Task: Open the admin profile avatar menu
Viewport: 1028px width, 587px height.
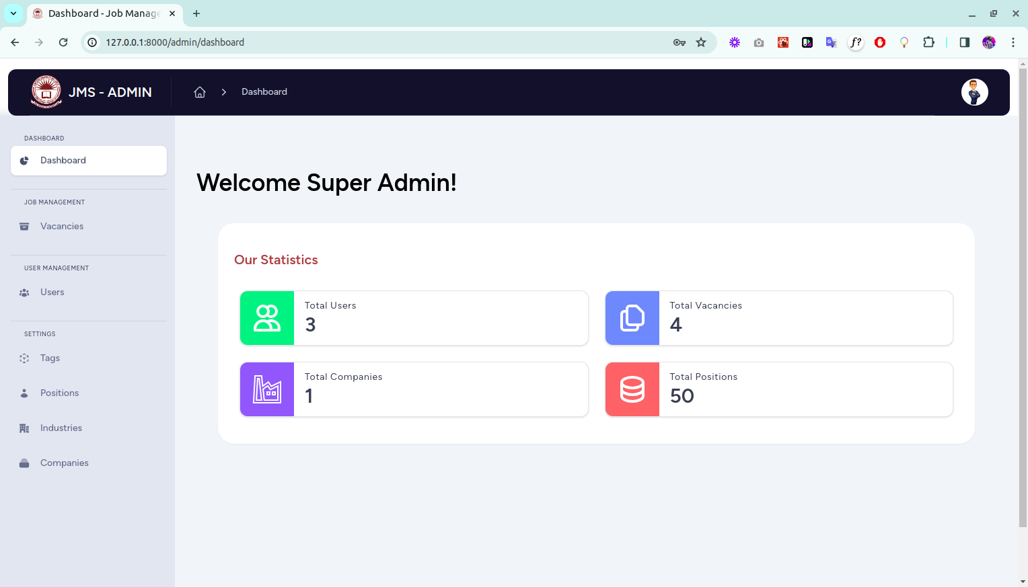Action: point(974,92)
